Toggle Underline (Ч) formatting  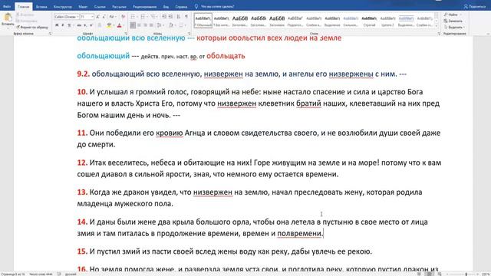pos(69,25)
